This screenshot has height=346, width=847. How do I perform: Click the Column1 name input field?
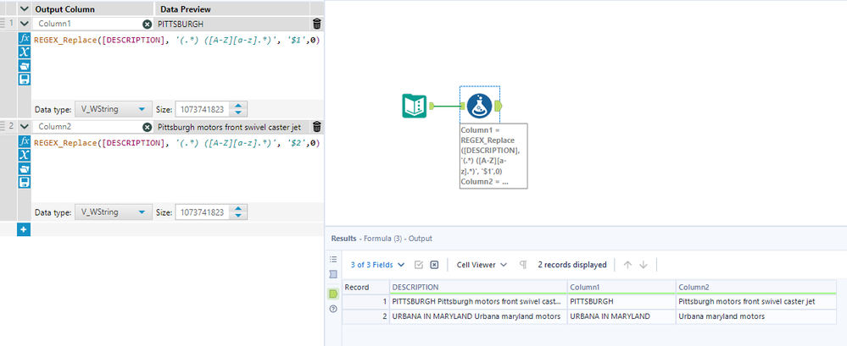tap(88, 24)
